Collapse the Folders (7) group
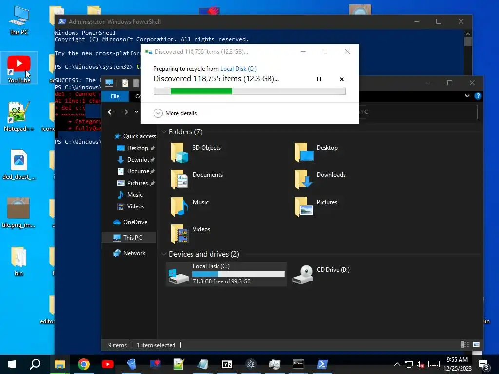The height and width of the screenshot is (374, 499). 164,132
